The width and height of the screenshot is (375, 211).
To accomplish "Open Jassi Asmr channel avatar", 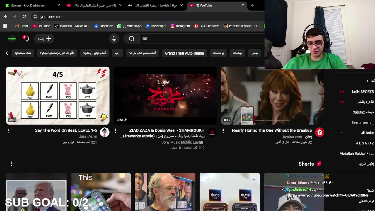I will click(x=105, y=132).
